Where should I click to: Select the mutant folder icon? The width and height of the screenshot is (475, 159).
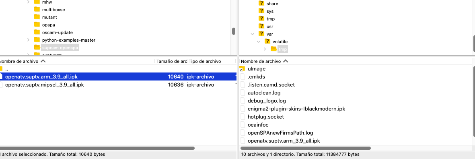click(37, 17)
